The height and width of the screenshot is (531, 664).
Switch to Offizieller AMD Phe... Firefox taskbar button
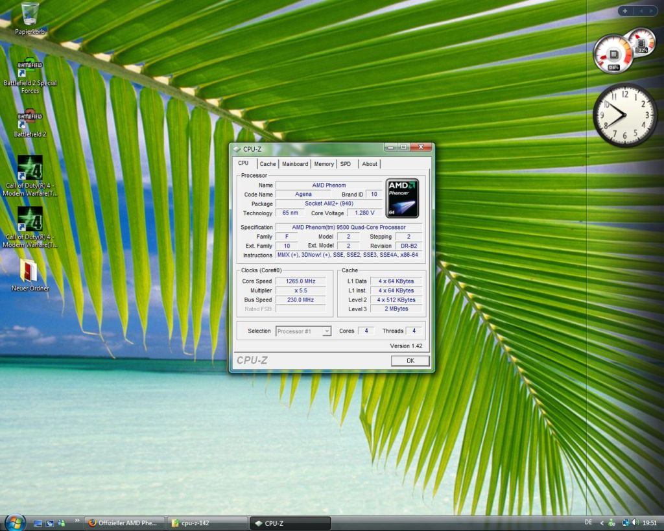pyautogui.click(x=124, y=523)
